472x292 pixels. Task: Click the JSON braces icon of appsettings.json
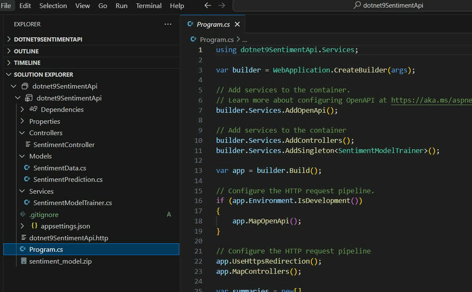point(34,226)
